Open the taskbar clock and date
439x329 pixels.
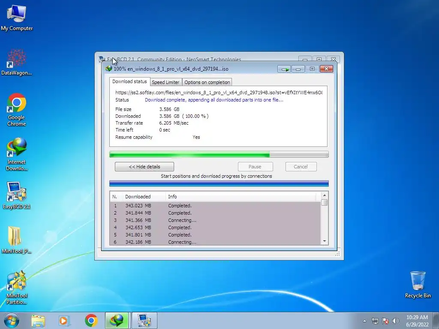(x=417, y=320)
